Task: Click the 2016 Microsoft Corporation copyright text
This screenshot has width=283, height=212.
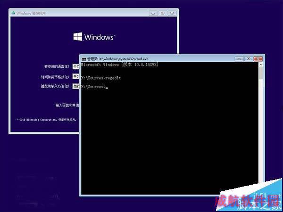Action: click(47, 120)
